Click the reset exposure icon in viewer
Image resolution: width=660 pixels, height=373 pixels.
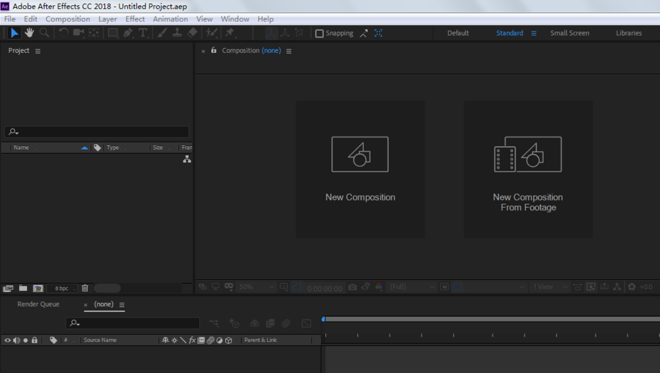[632, 287]
